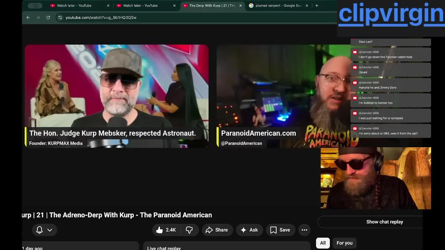Switch to first Watch later - YouTube tab
This screenshot has width=445, height=250.
(x=74, y=6)
